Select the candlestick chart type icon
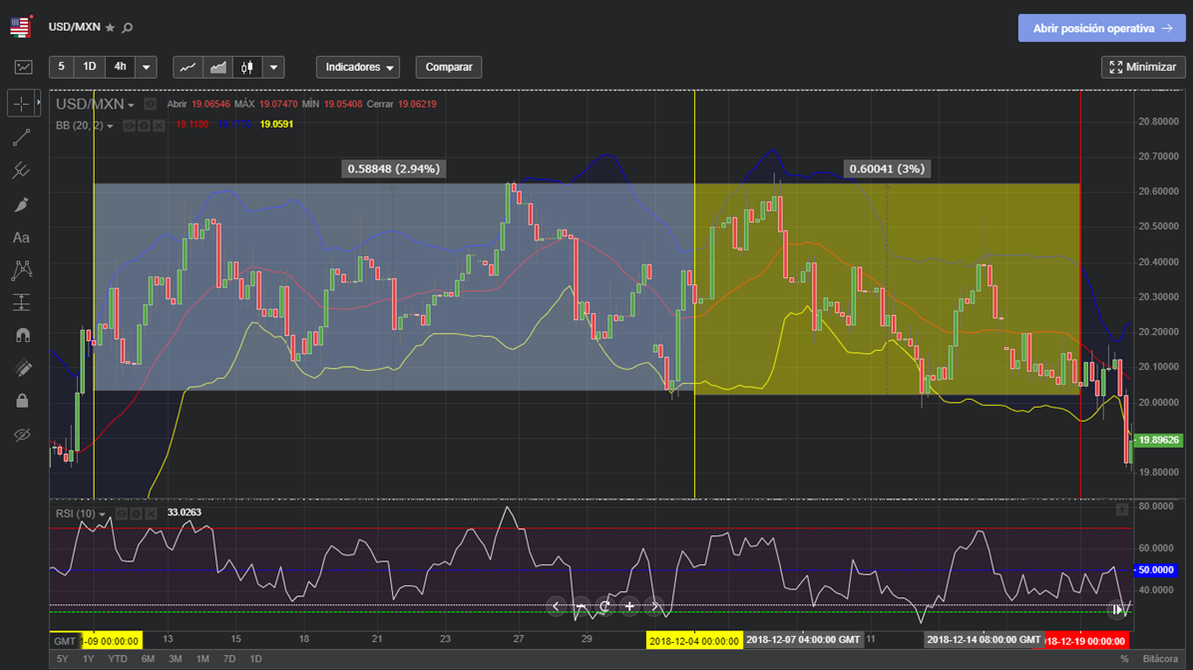 pyautogui.click(x=247, y=67)
